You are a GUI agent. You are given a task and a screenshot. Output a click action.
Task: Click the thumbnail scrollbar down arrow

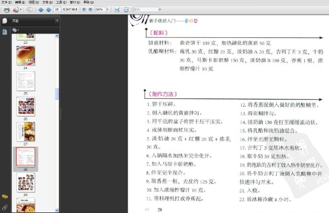coord(57,210)
